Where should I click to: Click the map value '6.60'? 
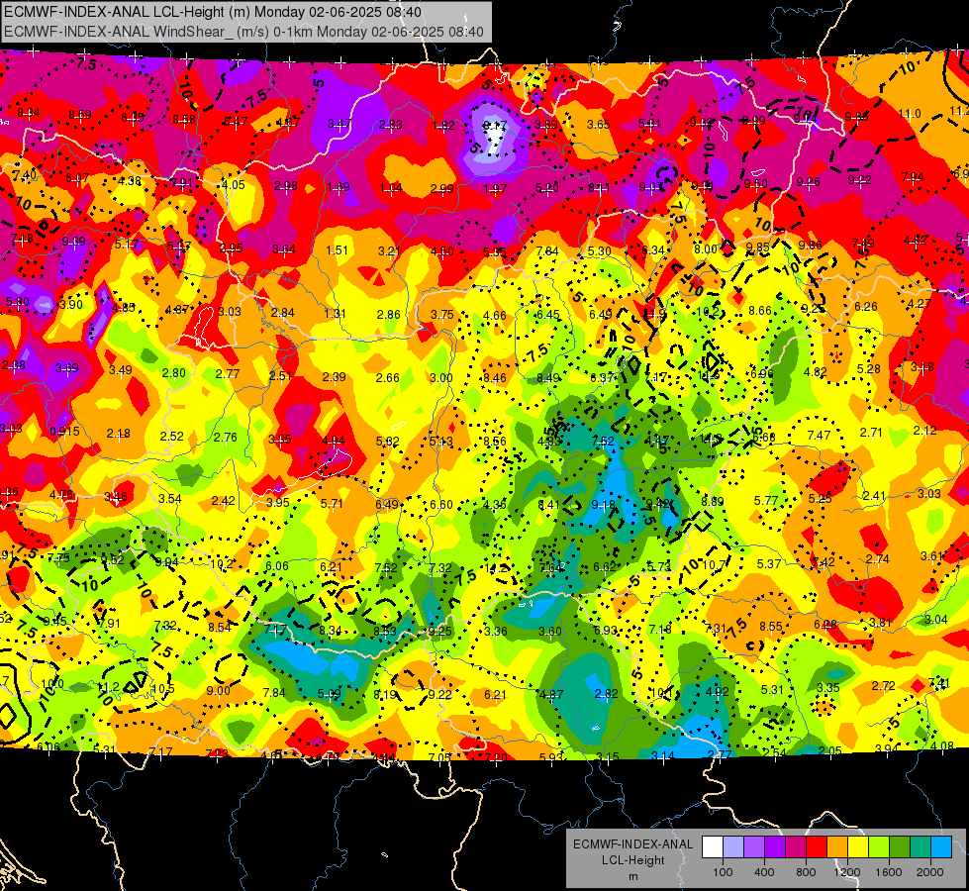441,505
